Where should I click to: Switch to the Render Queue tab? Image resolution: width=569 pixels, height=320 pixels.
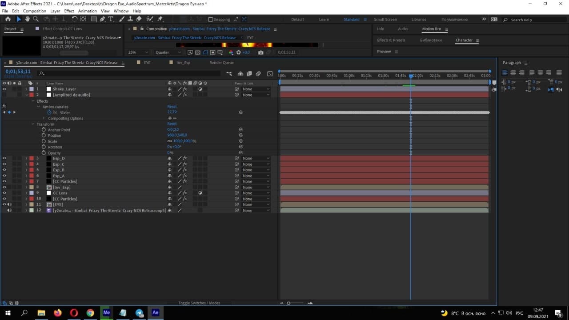tap(221, 63)
